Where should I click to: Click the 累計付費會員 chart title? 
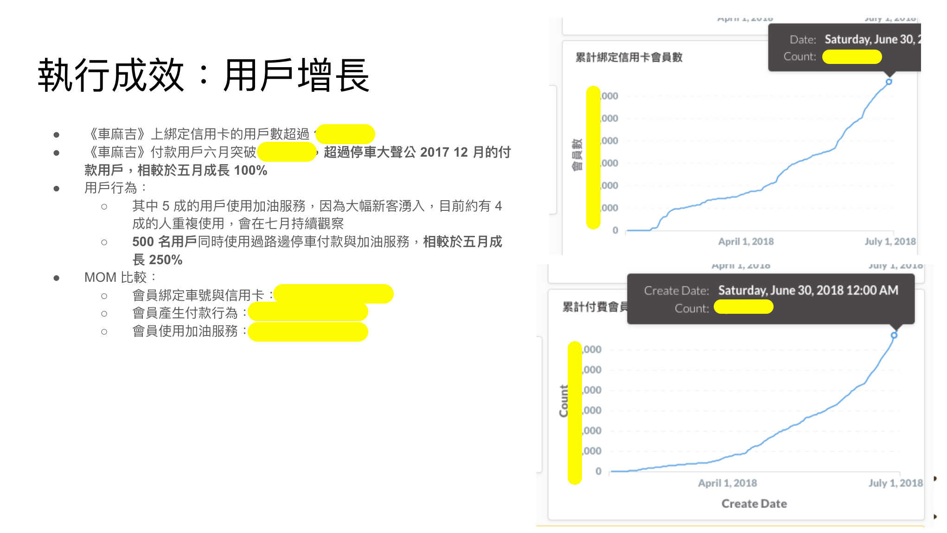pyautogui.click(x=595, y=307)
